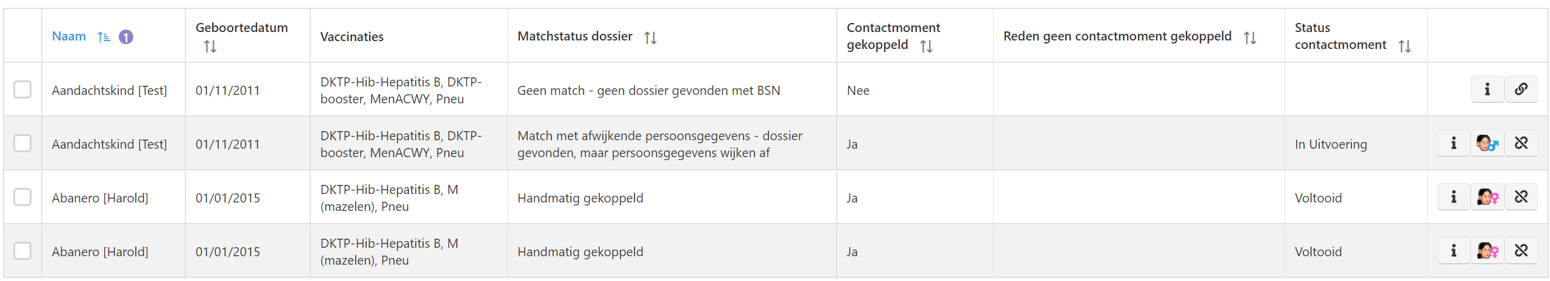This screenshot has width=1550, height=281.
Task: Open the dossier of the first Abanero [Harold] row
Action: tap(1487, 197)
